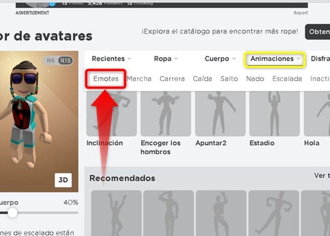Open second Recomendados emote thumbnail

[x=169, y=213]
